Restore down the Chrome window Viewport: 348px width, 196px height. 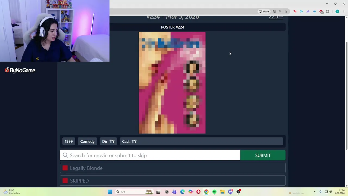[x=335, y=4]
